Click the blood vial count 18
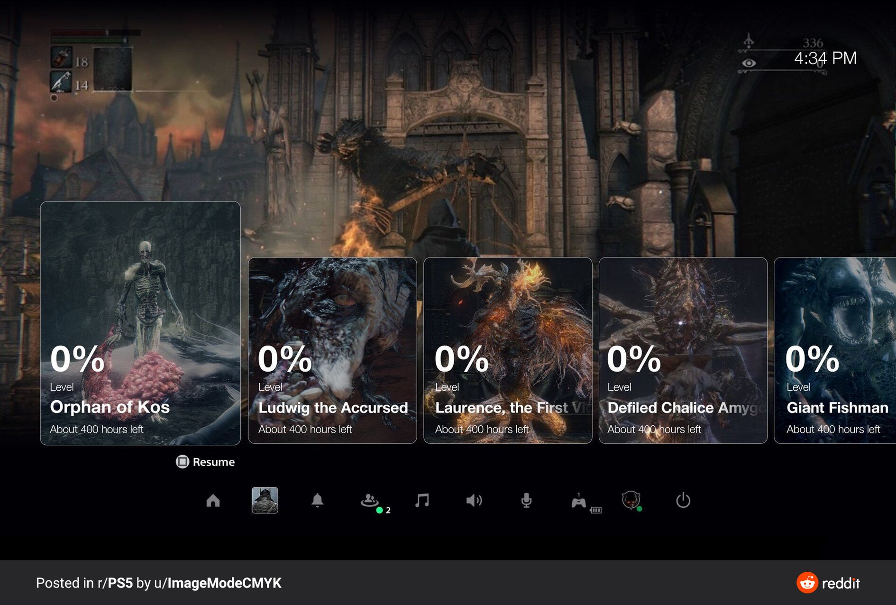896x605 pixels. (82, 62)
